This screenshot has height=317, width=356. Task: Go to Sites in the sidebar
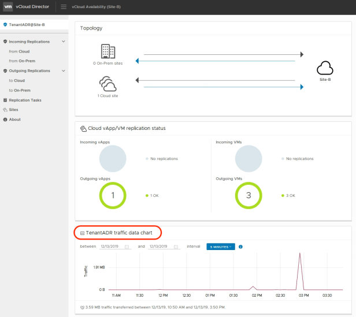point(13,109)
